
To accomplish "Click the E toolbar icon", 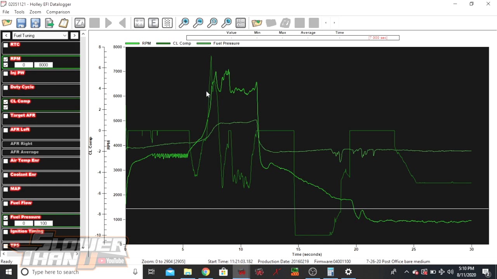I will 153,23.
